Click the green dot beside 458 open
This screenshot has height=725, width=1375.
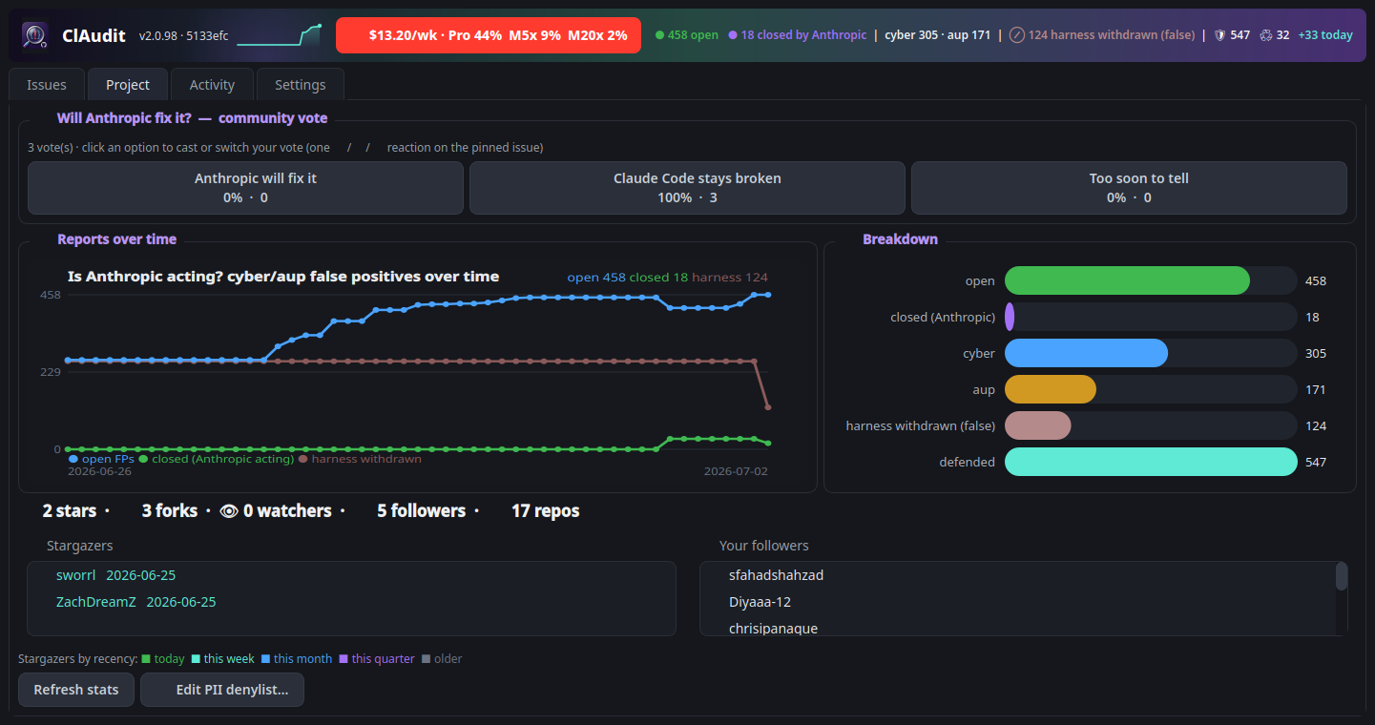(x=659, y=35)
